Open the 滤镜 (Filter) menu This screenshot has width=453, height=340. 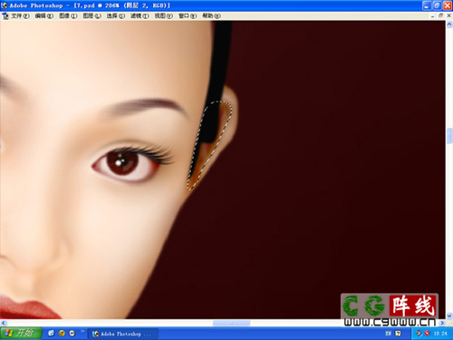(x=140, y=15)
